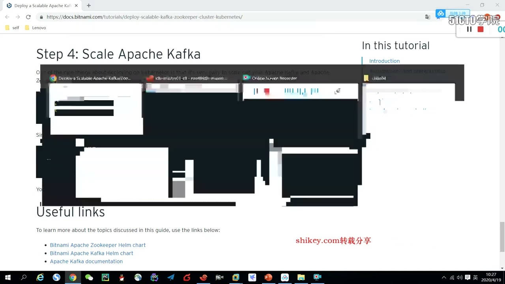The width and height of the screenshot is (505, 284).
Task: Open File Explorer from the taskbar
Action: pyautogui.click(x=301, y=277)
